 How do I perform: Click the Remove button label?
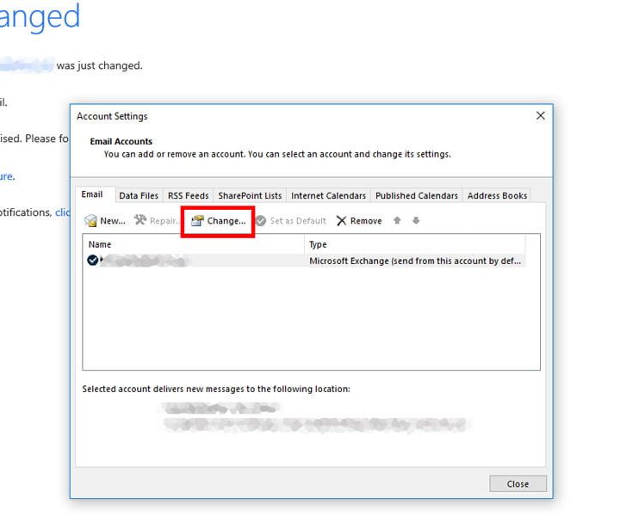(366, 221)
